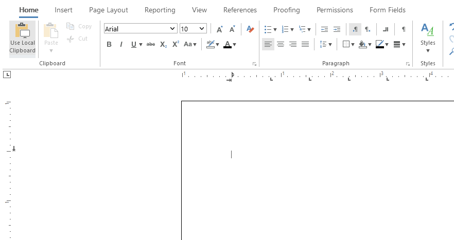454x240 pixels.
Task: Align text right
Action: (293, 44)
